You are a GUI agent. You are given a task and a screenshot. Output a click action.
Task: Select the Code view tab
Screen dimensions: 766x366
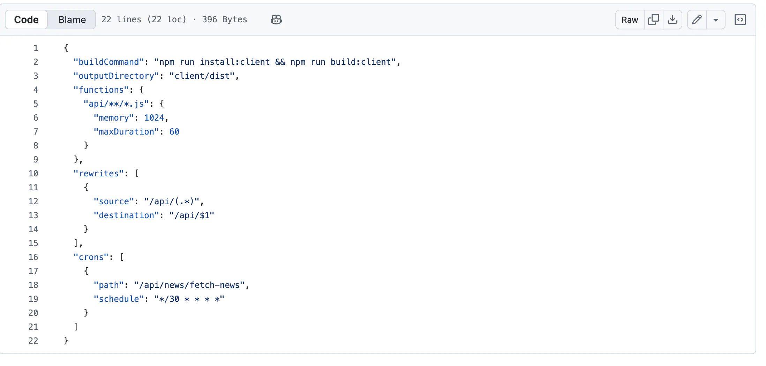[27, 20]
